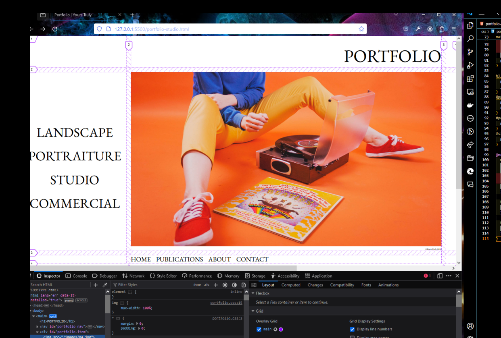Open VS Code Explorer in activity bar
The width and height of the screenshot is (501, 338).
coord(470,25)
